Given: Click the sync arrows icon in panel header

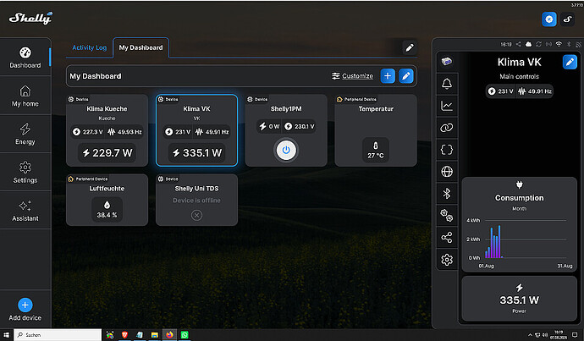Looking at the screenshot, I should tap(538, 44).
